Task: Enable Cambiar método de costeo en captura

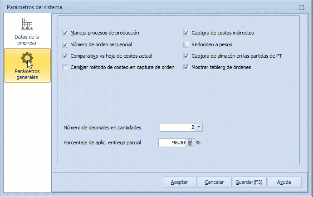Action: click(x=65, y=68)
